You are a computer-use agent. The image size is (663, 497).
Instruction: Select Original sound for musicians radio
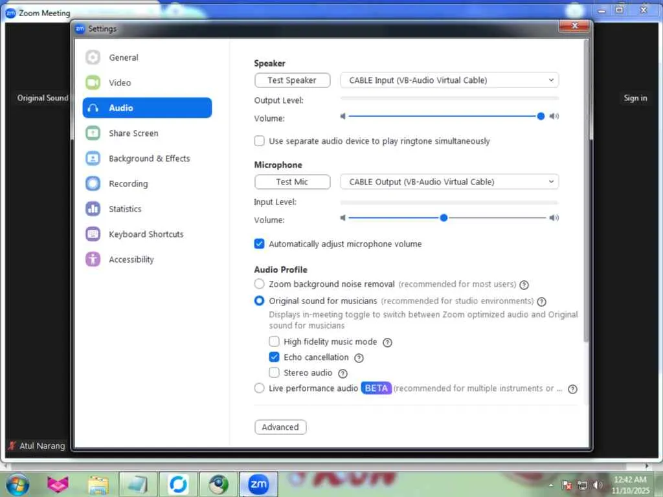(259, 301)
